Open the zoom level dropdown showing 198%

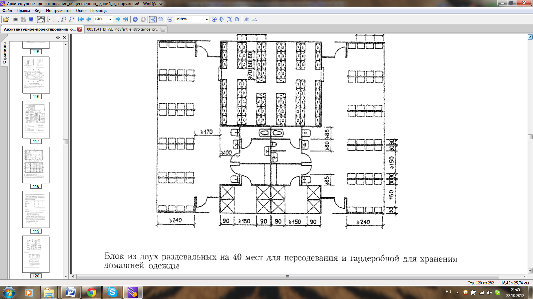coord(207,19)
